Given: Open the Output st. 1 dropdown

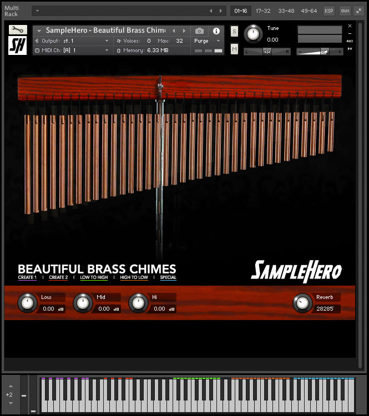Looking at the screenshot, I should click(107, 41).
